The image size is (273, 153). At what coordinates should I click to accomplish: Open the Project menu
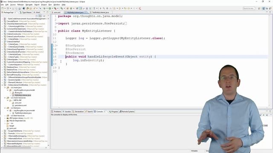[44, 5]
